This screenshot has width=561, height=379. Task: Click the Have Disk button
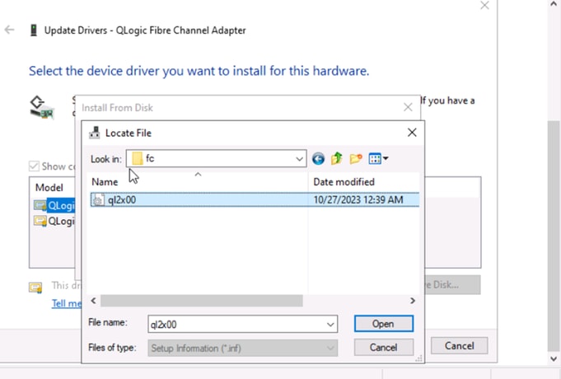pos(452,284)
